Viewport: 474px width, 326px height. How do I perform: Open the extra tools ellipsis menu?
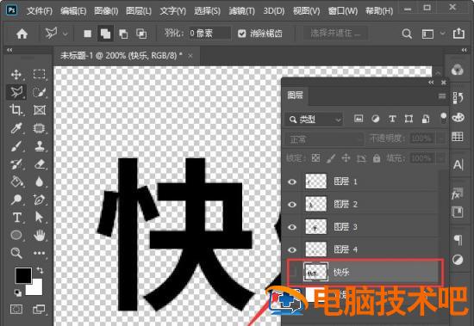pyautogui.click(x=40, y=253)
